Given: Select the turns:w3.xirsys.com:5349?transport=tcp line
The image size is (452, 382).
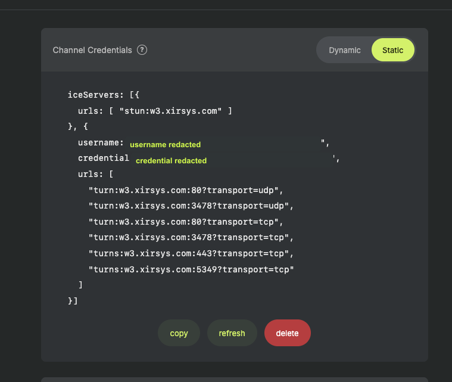Looking at the screenshot, I should click(x=191, y=269).
